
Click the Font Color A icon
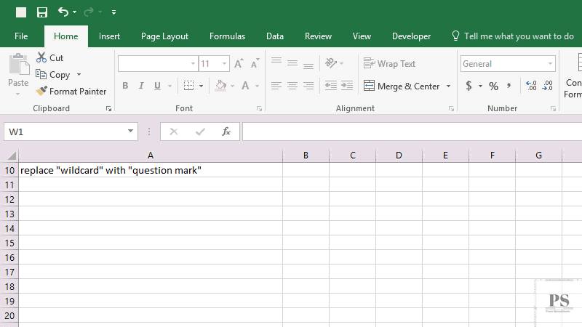[245, 86]
